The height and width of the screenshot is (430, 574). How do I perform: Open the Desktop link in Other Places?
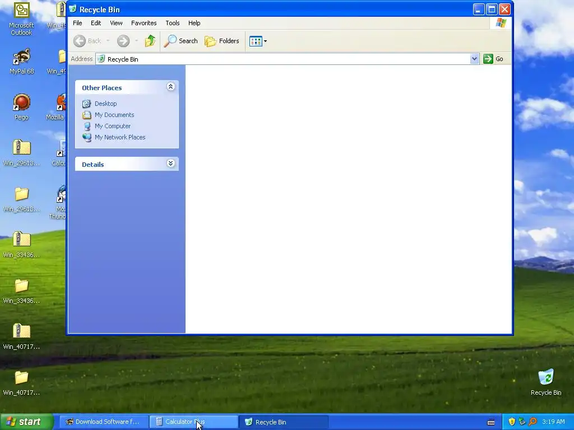106,104
